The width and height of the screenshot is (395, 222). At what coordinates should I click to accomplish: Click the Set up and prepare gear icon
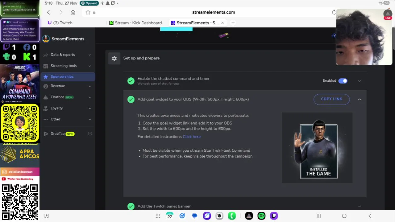(114, 58)
